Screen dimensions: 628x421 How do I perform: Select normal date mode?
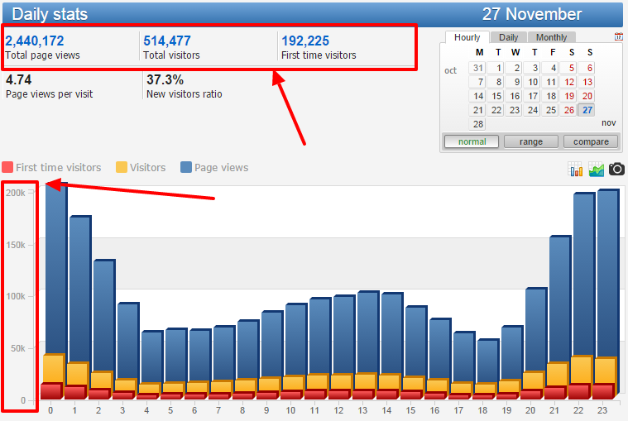tap(472, 141)
